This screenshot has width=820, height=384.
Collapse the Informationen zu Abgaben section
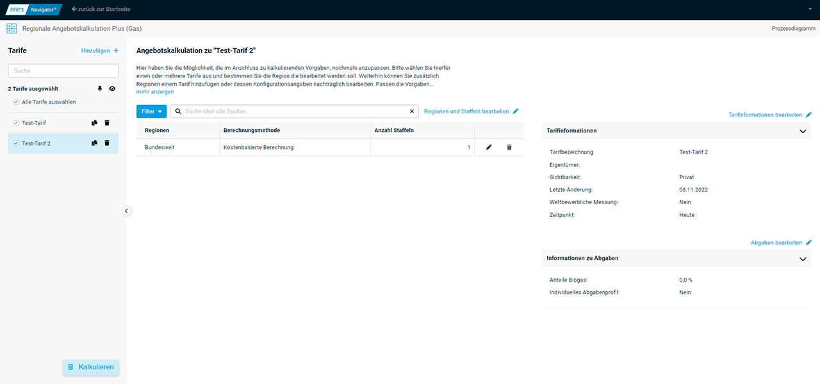(803, 259)
